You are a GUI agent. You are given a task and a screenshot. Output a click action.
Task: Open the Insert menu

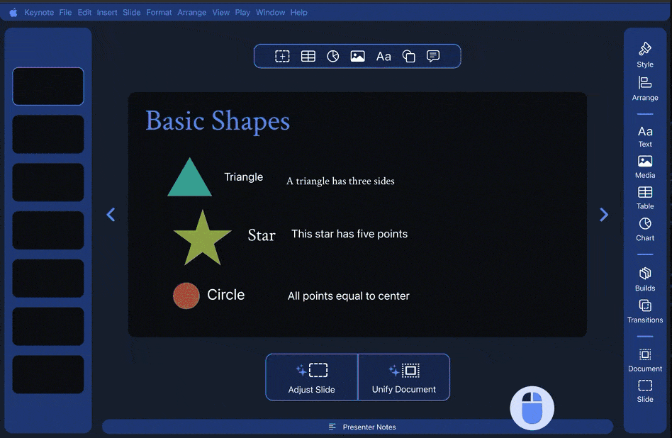(x=107, y=13)
